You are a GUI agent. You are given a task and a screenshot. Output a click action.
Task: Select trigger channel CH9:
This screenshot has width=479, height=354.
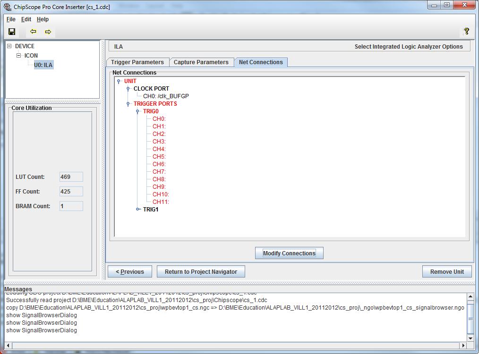coord(159,187)
